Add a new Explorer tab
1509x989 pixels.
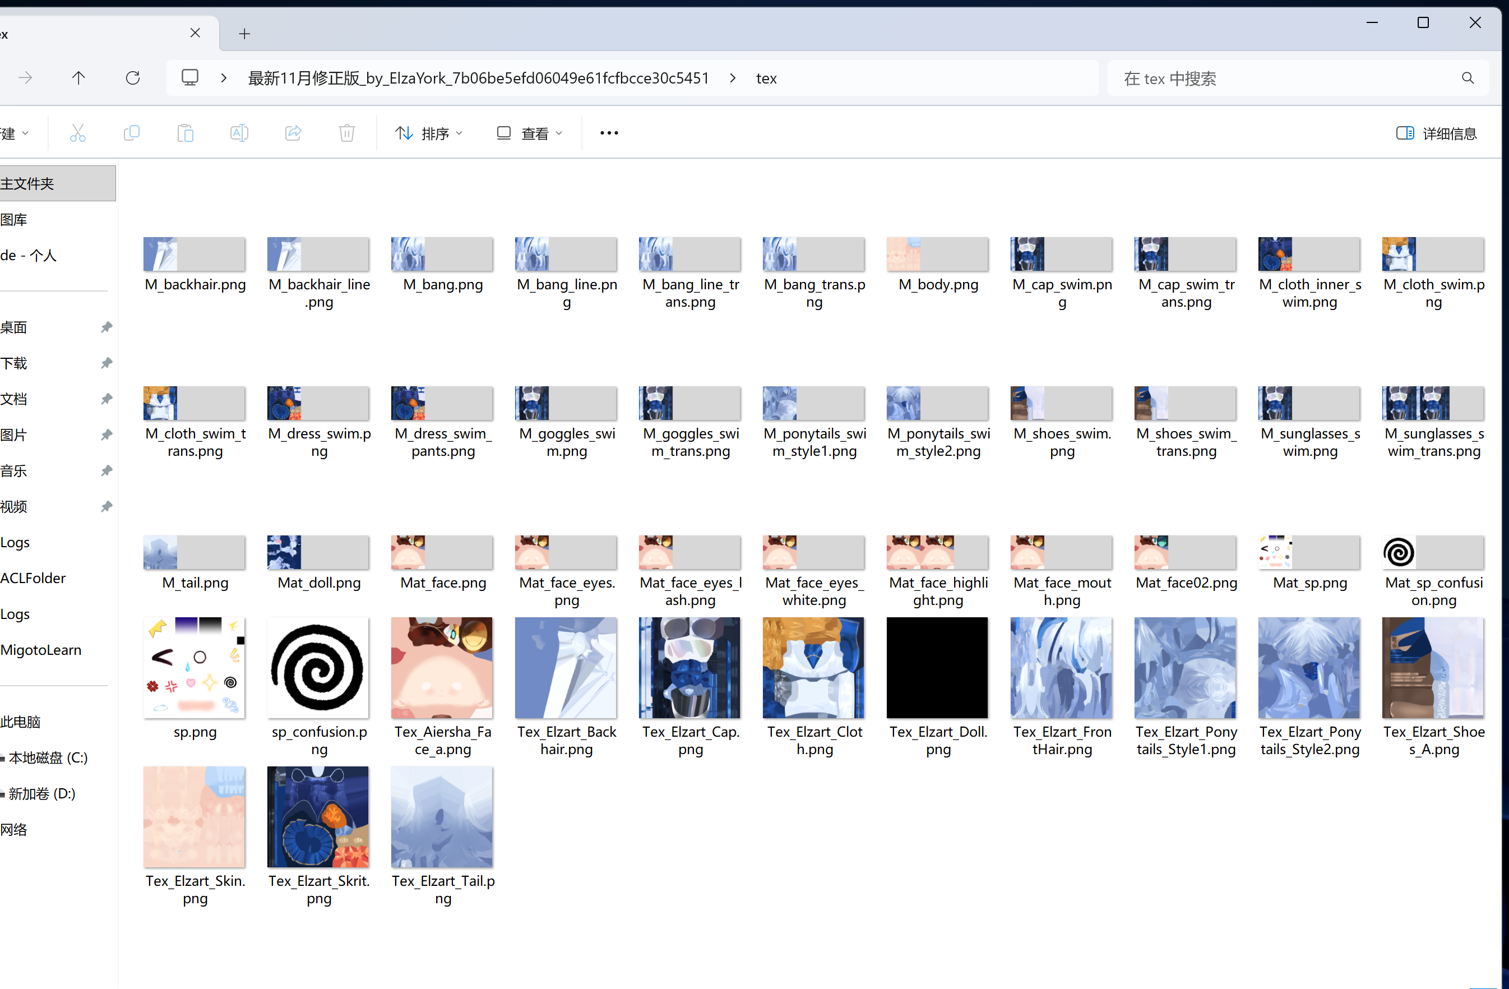point(245,34)
